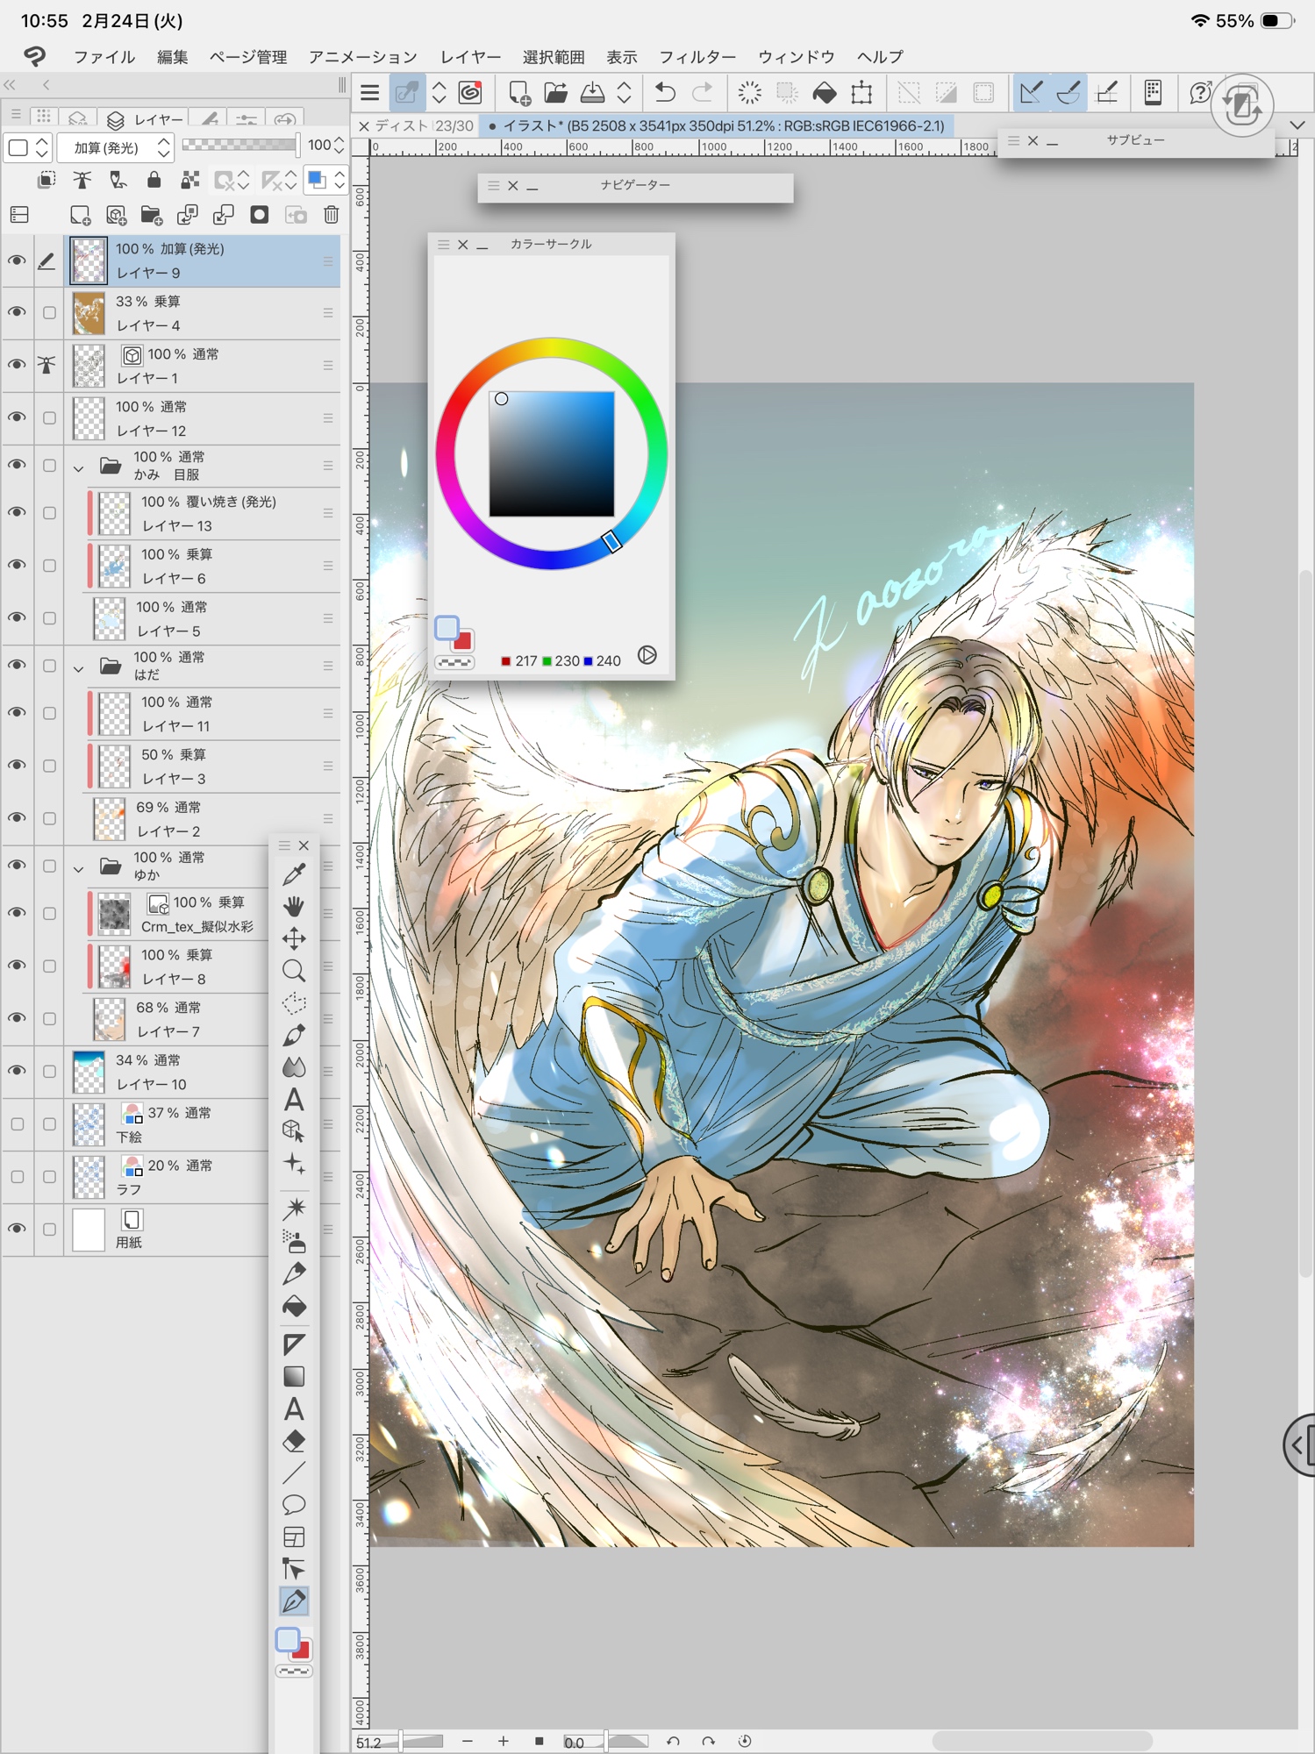Click the Undo arrow in command bar
Image resolution: width=1315 pixels, height=1754 pixels.
tap(665, 93)
